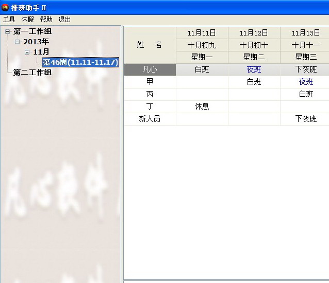Click 新人员's empty cell on 11月11日

coord(202,119)
